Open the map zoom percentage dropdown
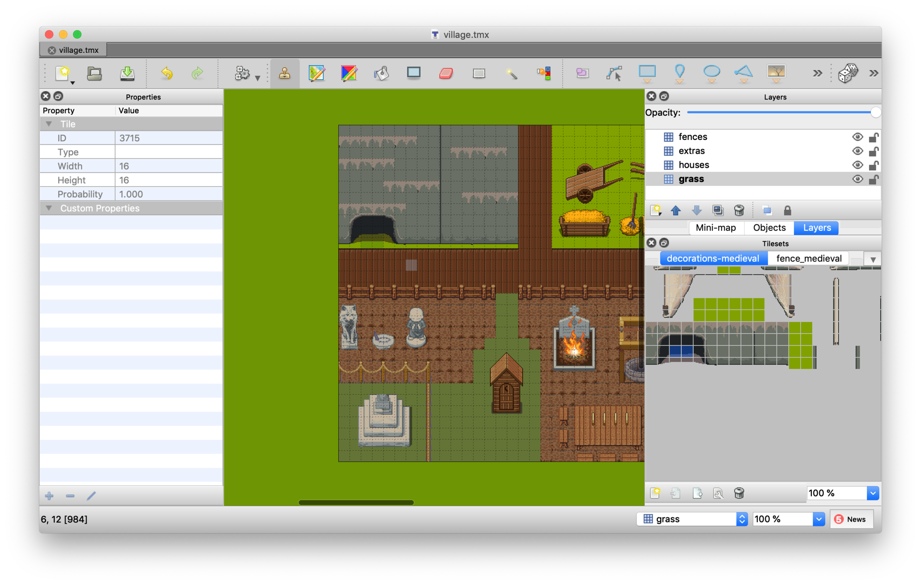Screen dimensions: 921x585 pos(818,519)
